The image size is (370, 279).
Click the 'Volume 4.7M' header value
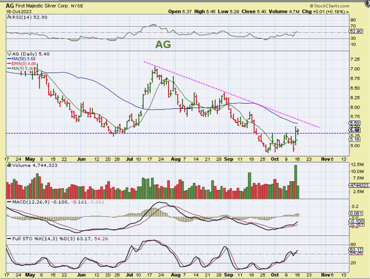click(x=284, y=12)
